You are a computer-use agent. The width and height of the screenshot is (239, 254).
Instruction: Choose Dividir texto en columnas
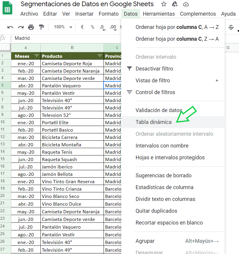tap(173, 199)
